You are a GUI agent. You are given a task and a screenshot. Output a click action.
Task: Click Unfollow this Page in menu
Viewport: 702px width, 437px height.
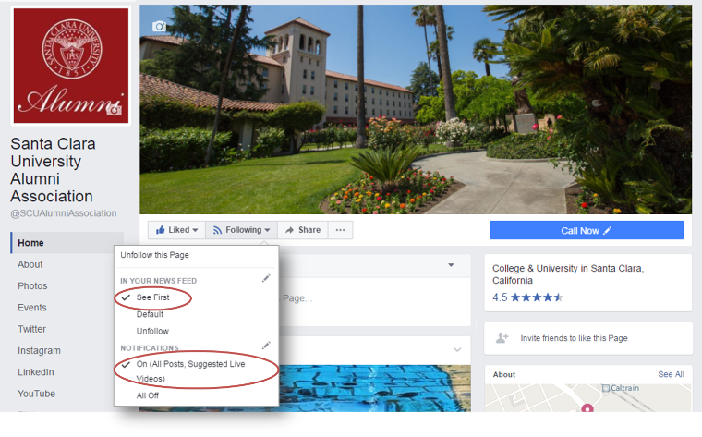pyautogui.click(x=157, y=255)
